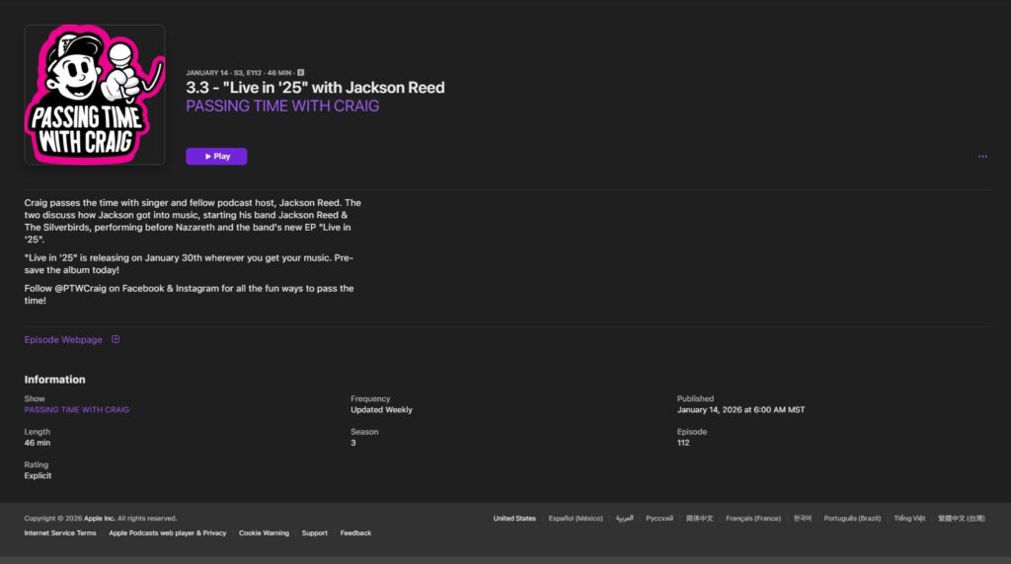Go to the Support page

[x=315, y=532]
